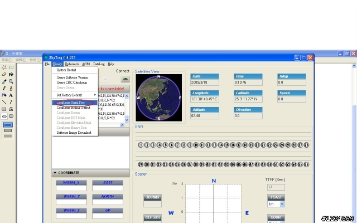Select Configure Serial Port menu item
This screenshot has height=223, width=357.
(x=75, y=103)
